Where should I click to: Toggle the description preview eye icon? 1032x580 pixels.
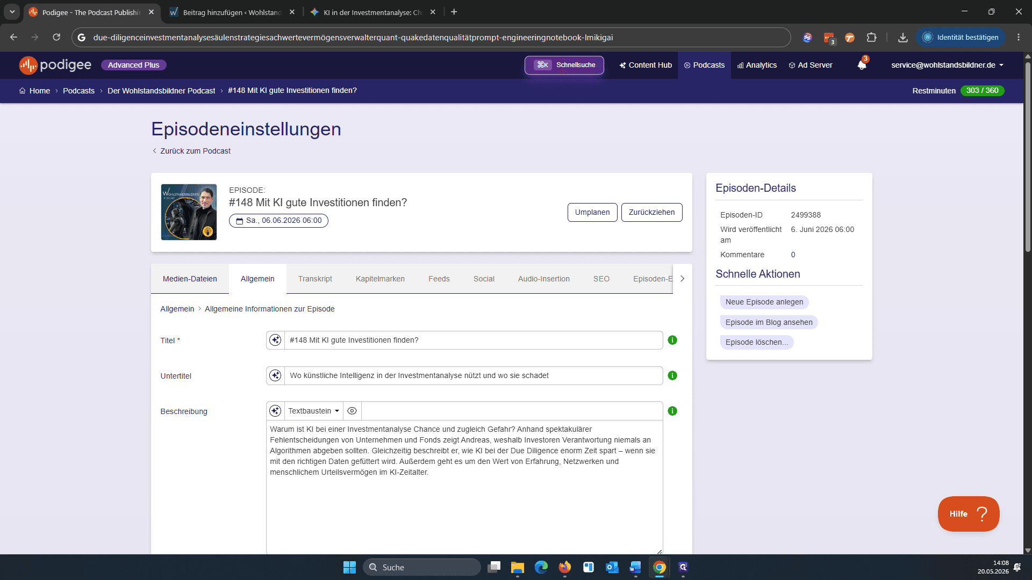click(352, 411)
